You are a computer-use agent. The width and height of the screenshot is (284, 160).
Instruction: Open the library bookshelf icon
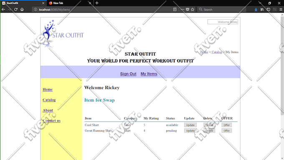coord(262,10)
